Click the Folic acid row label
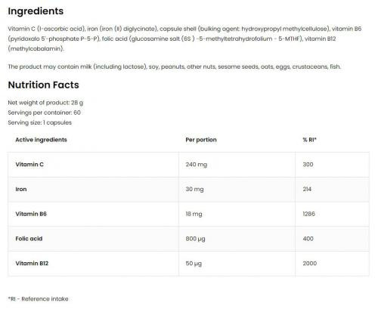The width and height of the screenshot is (378, 312). point(29,239)
